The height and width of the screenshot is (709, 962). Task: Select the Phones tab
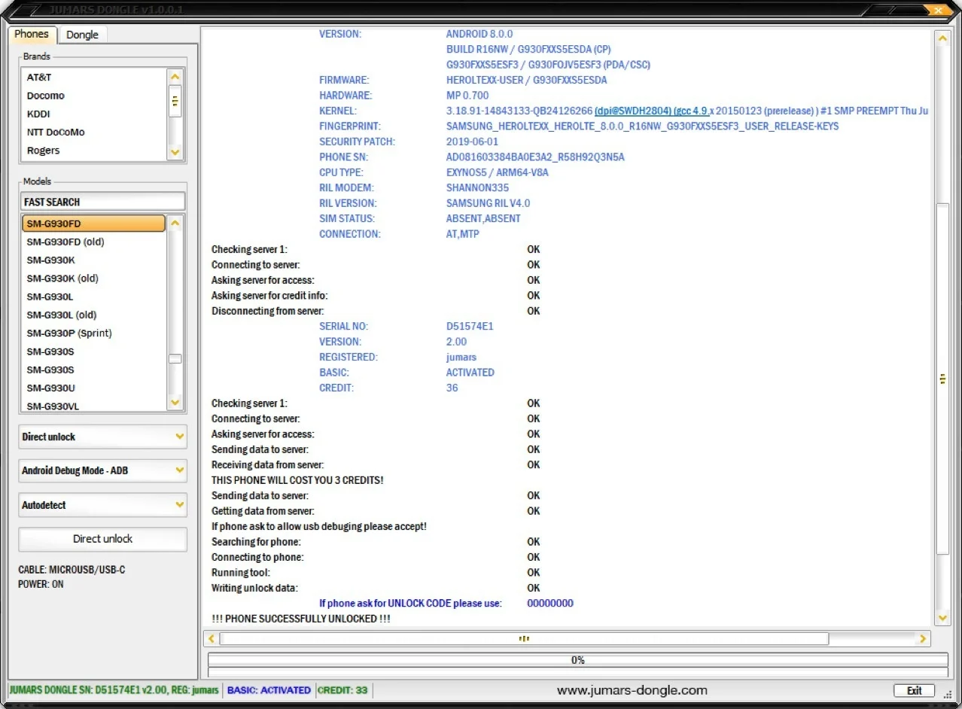(31, 34)
